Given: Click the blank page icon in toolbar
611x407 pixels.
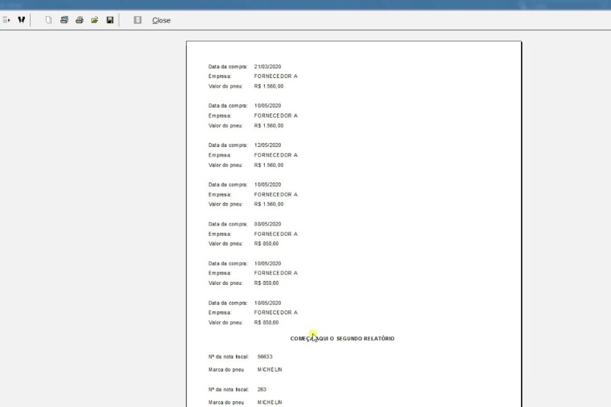Looking at the screenshot, I should point(49,20).
